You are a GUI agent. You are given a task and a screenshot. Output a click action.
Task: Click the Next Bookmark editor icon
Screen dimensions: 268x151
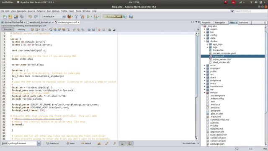pyautogui.click(x=78, y=30)
